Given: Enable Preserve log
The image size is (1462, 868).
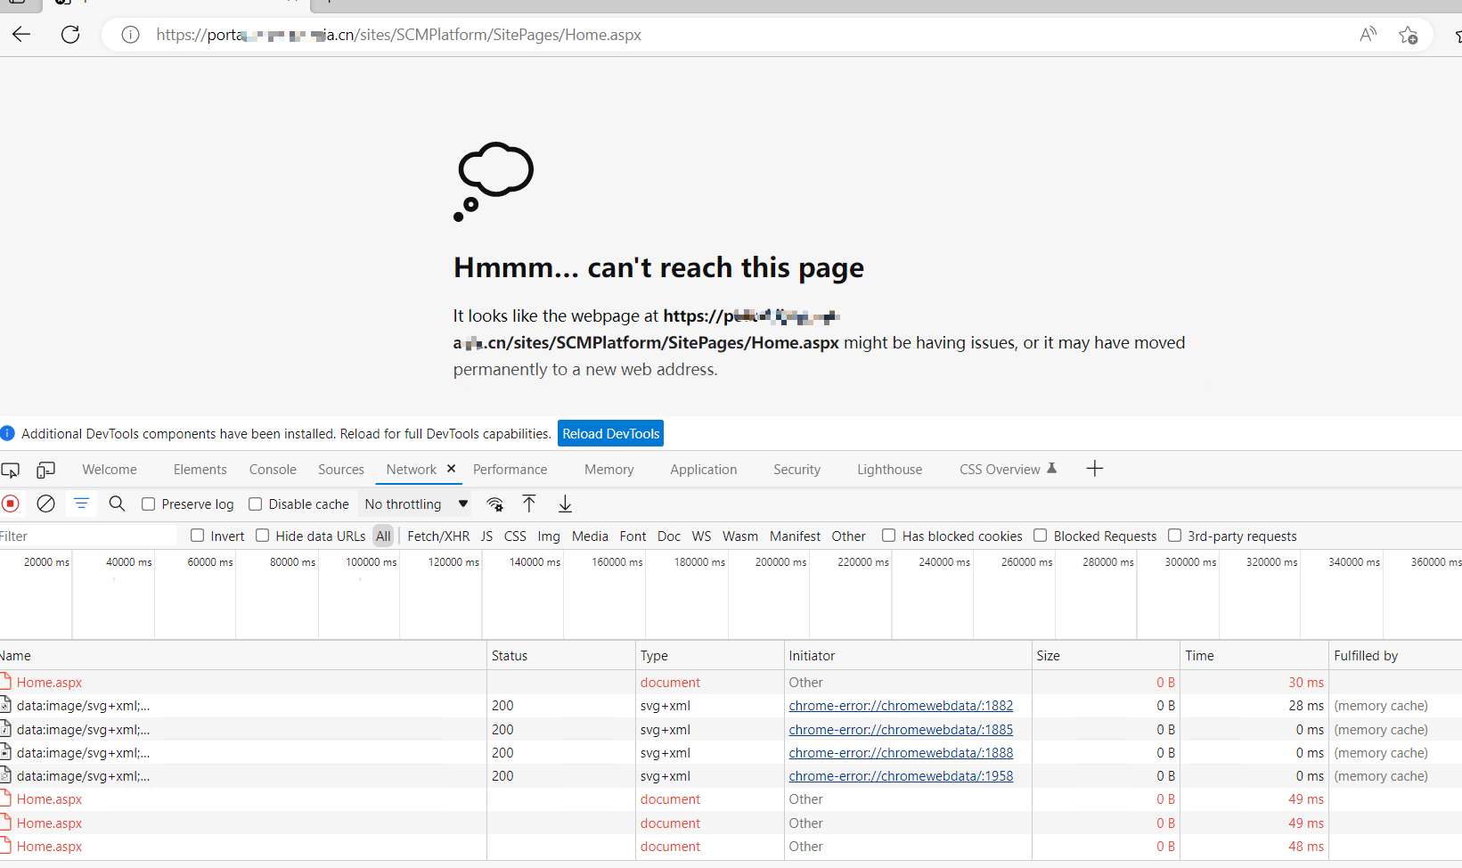Looking at the screenshot, I should point(148,504).
